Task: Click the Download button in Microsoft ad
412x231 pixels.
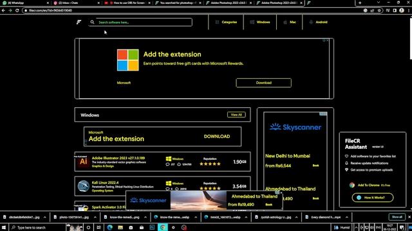Action: 263,83
